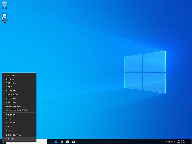The width and height of the screenshot is (192, 144).
Task: Open the clock showing 2020-01-16
Action: (181, 142)
